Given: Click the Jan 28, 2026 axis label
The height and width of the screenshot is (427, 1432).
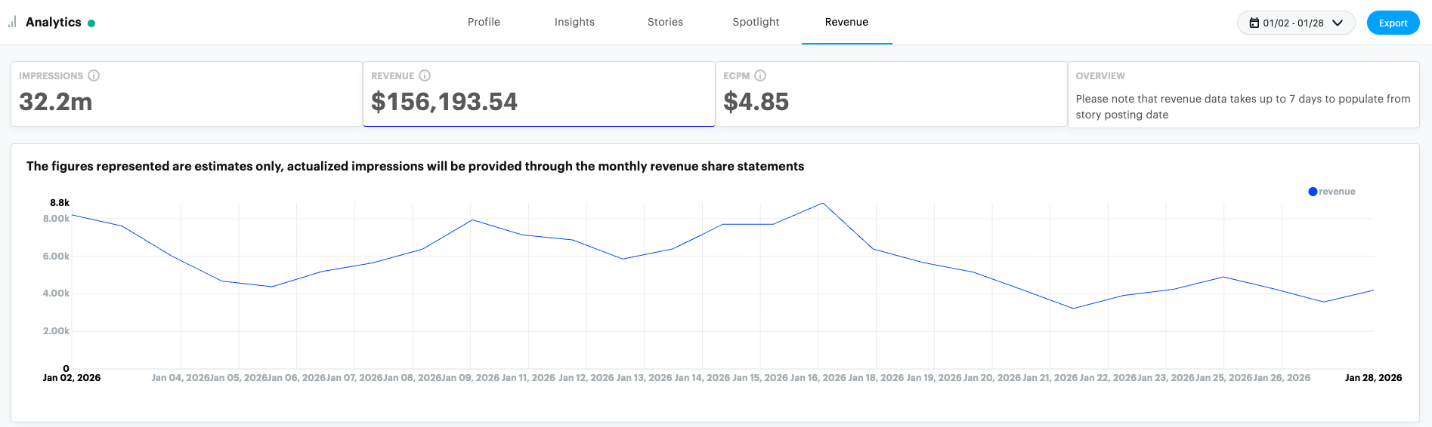Looking at the screenshot, I should [1373, 377].
